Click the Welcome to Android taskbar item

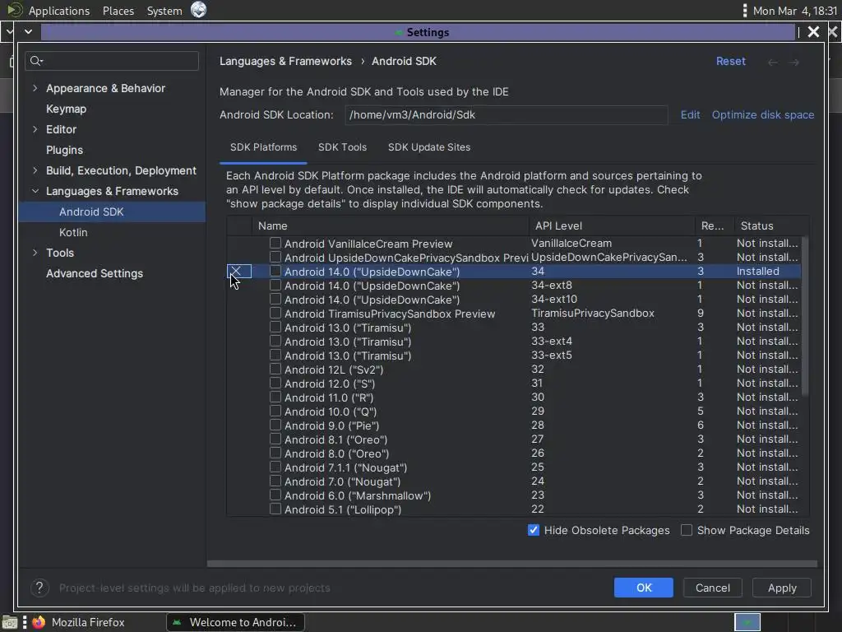(x=236, y=622)
